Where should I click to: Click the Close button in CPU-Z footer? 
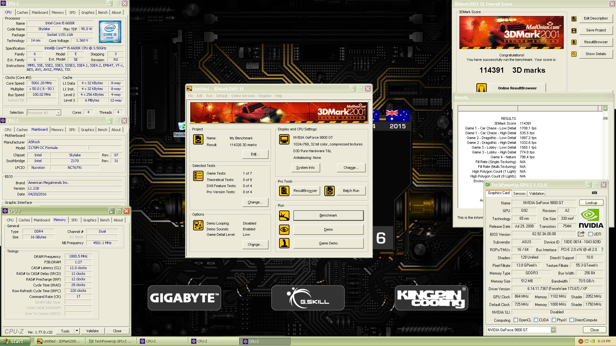pos(117,331)
